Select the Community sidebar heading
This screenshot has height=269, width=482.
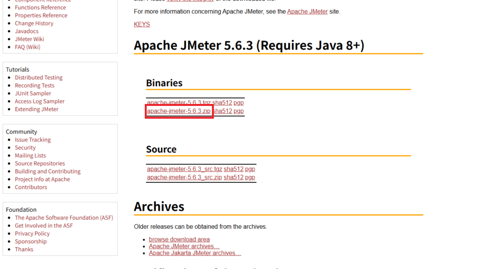click(x=22, y=132)
